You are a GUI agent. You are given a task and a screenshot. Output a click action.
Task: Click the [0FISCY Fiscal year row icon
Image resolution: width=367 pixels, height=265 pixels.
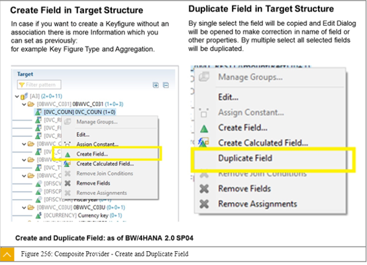(x=38, y=199)
